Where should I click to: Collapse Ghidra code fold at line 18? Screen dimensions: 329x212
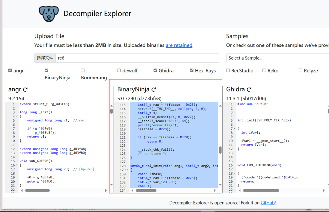point(235,173)
